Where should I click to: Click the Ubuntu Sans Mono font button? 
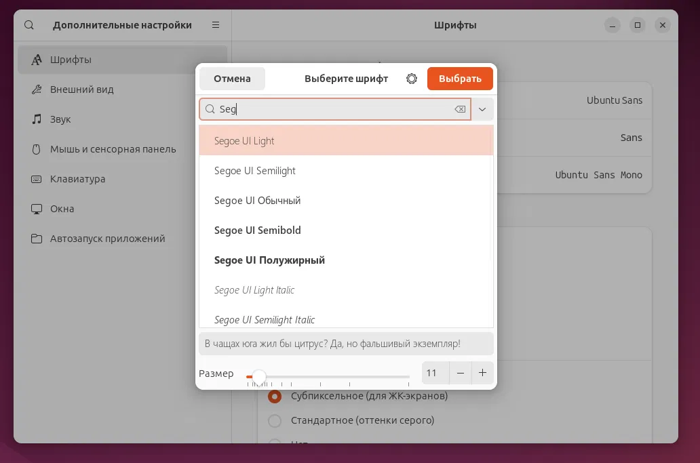click(599, 175)
